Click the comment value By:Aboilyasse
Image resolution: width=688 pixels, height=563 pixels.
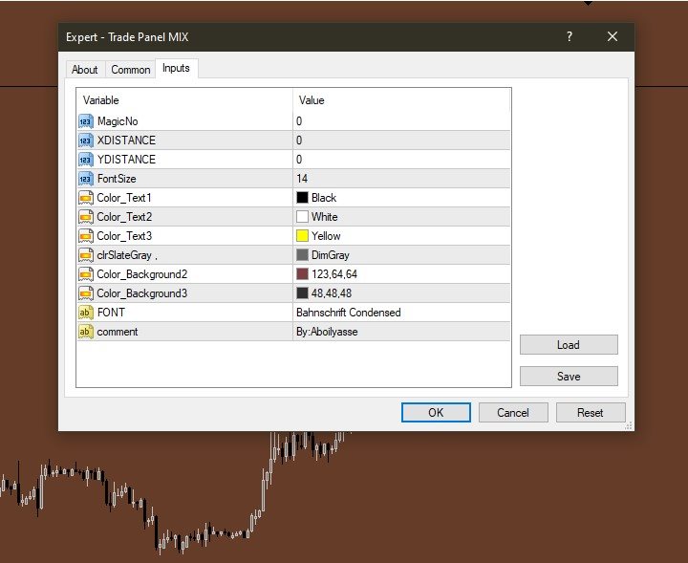[x=327, y=332]
